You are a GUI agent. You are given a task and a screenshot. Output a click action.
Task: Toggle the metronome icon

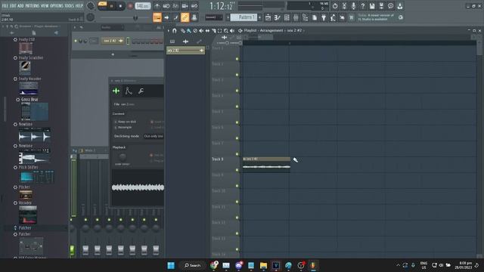[x=157, y=6]
